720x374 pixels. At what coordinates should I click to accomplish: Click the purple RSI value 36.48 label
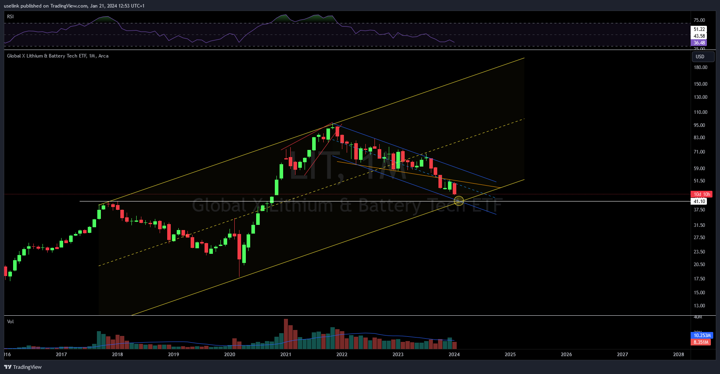tap(699, 43)
